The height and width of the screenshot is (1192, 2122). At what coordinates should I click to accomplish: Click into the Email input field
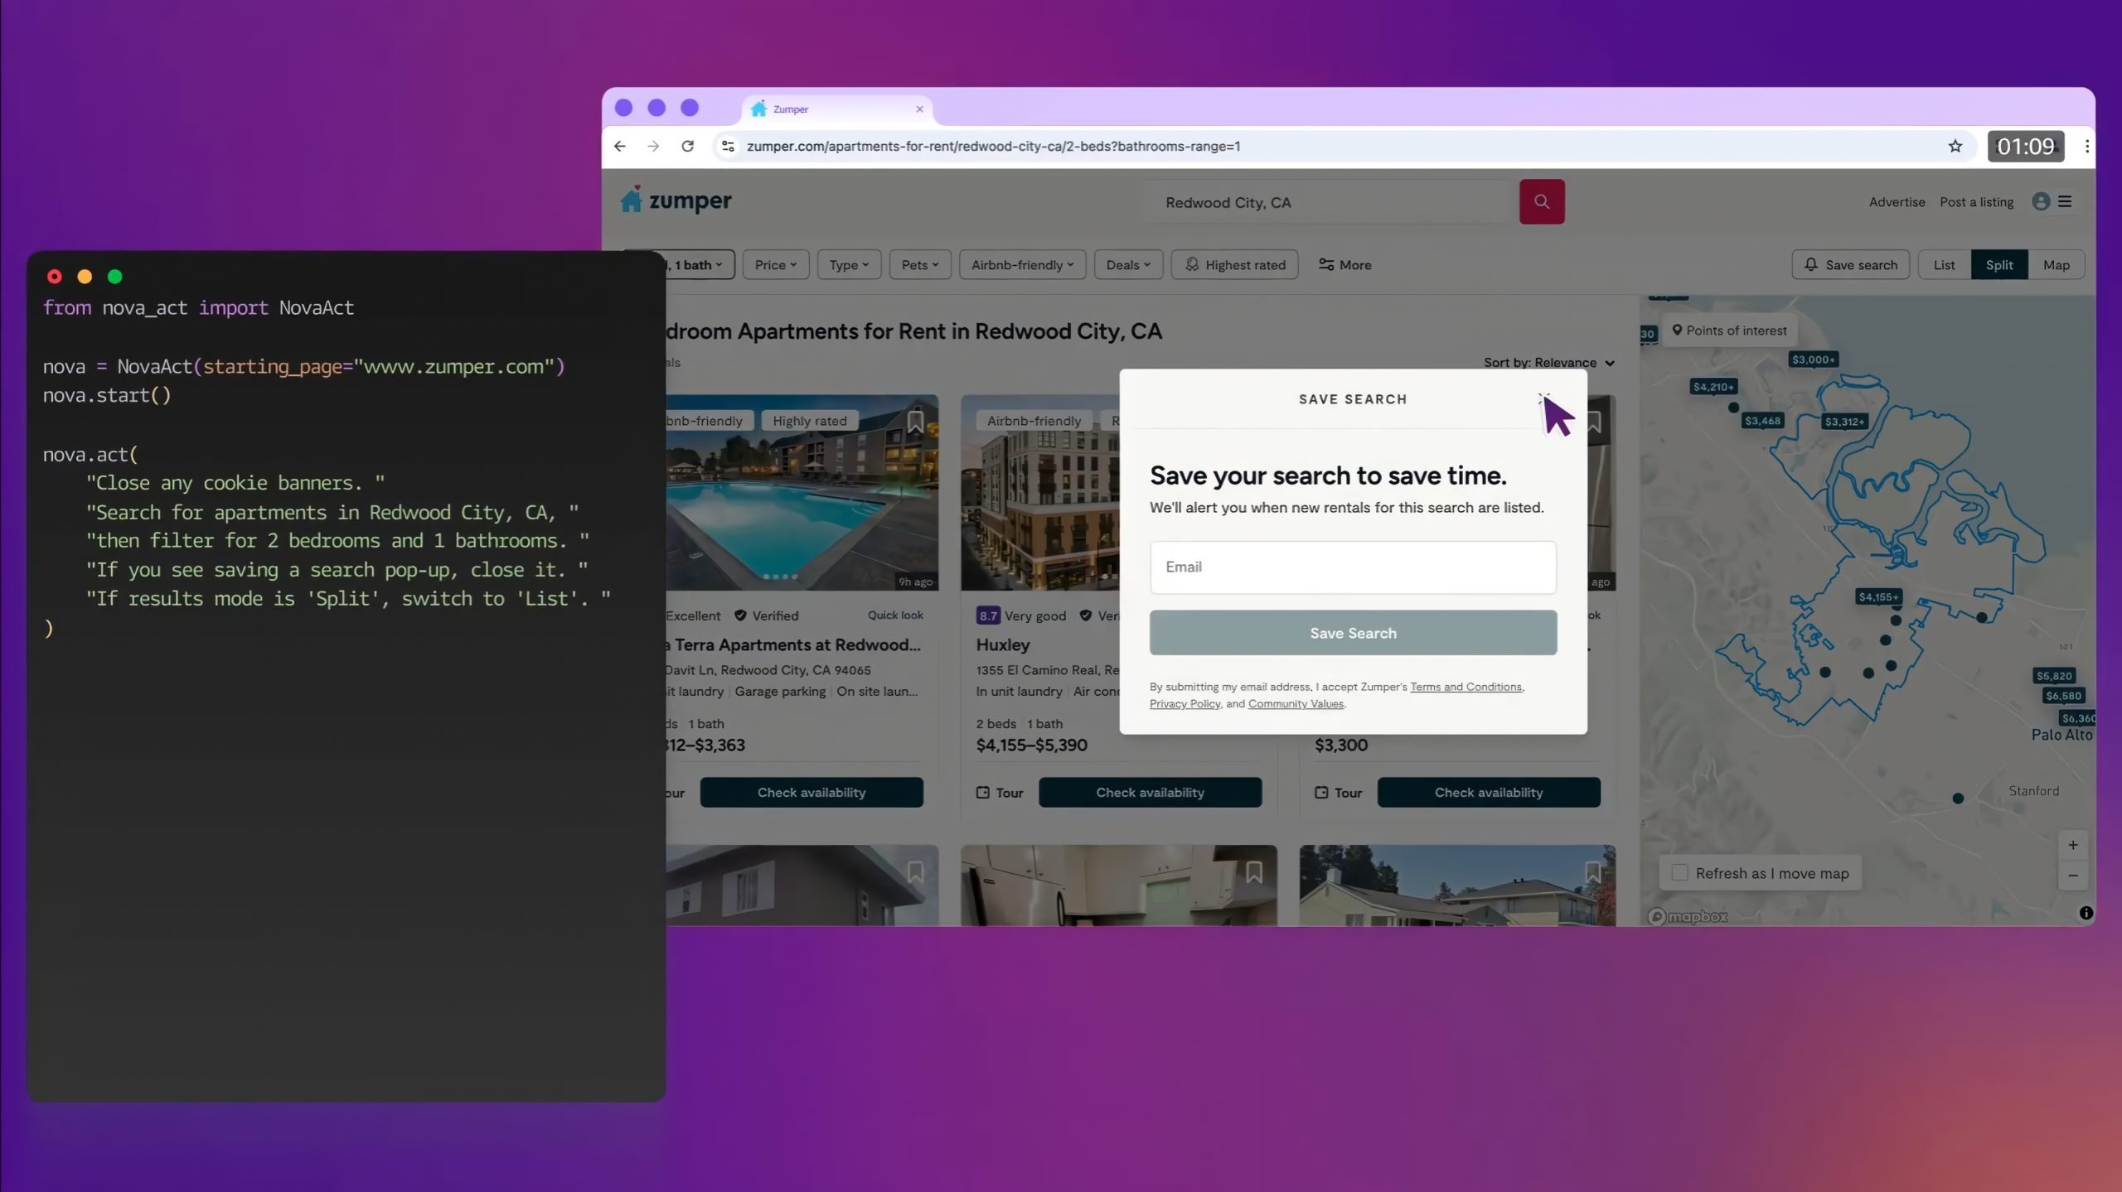tap(1353, 567)
